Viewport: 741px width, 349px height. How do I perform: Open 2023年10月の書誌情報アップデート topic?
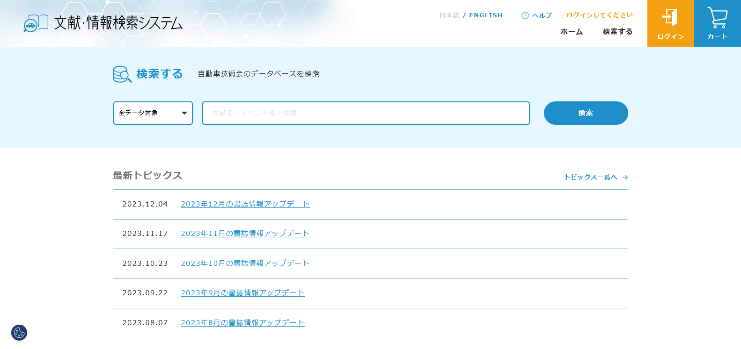tap(245, 264)
